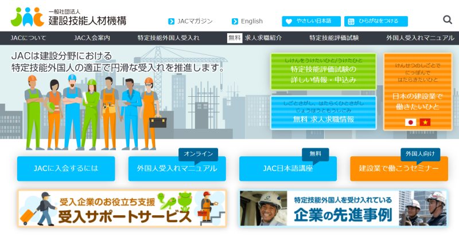Image resolution: width=459 pixels, height=237 pixels.
Task: Click the JACに入会するには button
Action: (x=66, y=169)
